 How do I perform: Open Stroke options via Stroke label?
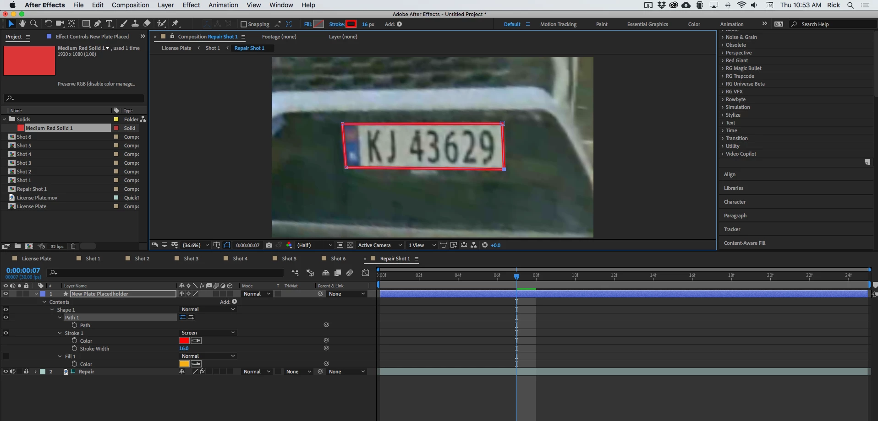coord(337,24)
